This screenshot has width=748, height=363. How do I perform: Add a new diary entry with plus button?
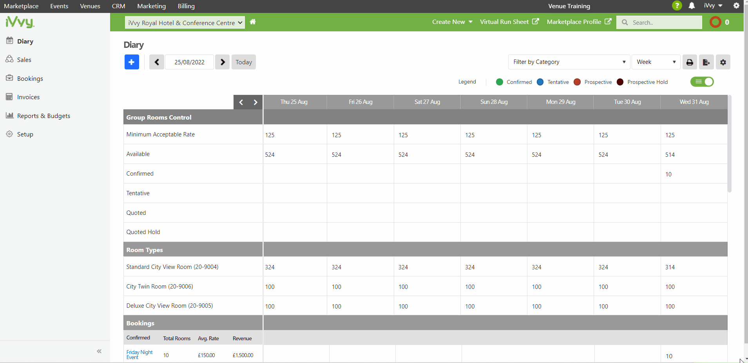[132, 62]
